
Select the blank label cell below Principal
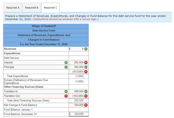point(36,72)
